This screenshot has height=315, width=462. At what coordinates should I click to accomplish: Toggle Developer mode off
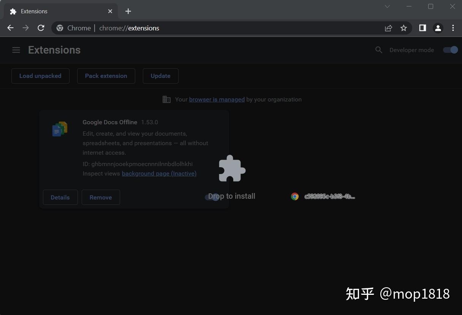(x=450, y=50)
